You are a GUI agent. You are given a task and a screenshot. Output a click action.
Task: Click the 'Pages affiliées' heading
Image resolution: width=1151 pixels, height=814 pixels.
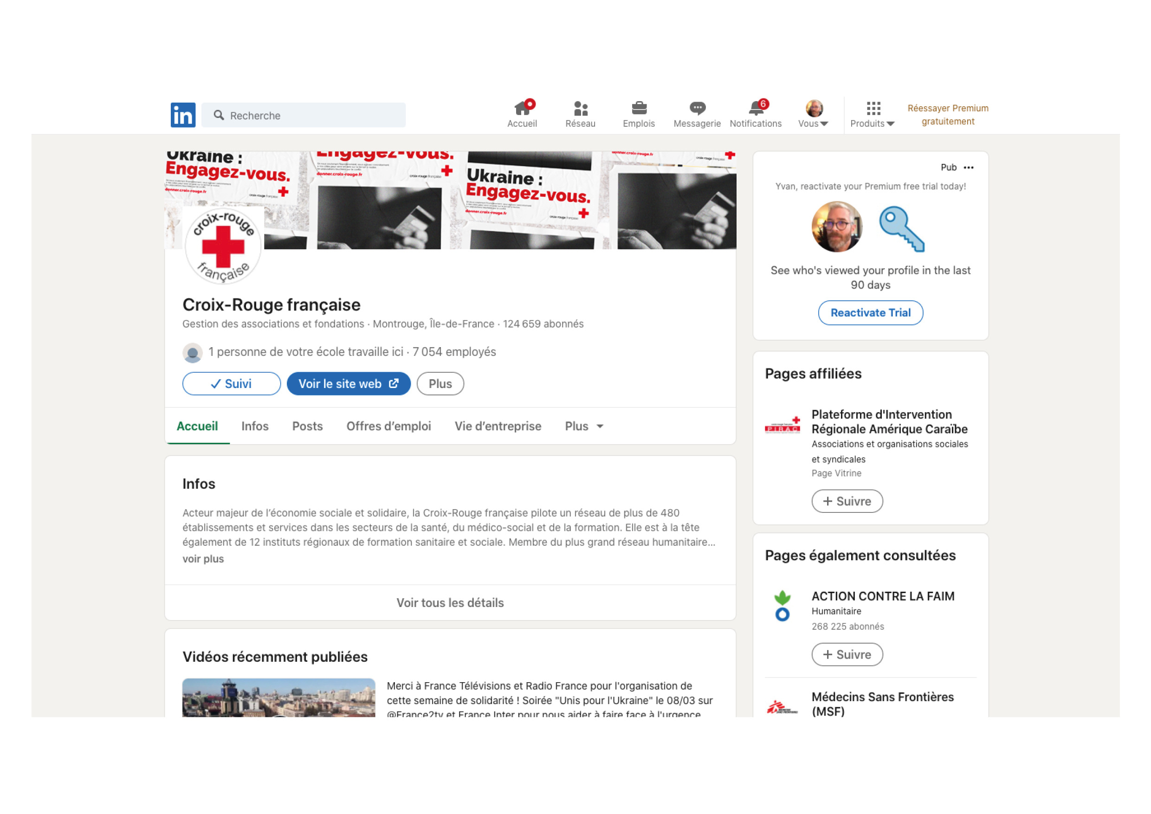point(813,374)
